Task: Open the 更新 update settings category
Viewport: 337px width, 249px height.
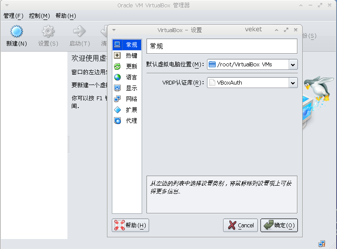Action: click(x=127, y=66)
